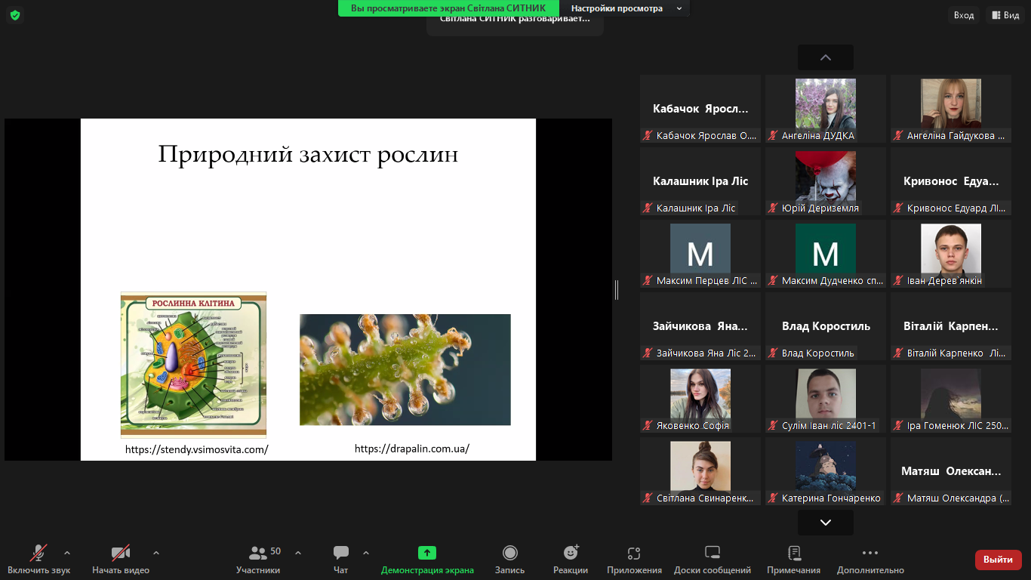Start recording with Запись button
Image resolution: width=1031 pixels, height=580 pixels.
(x=509, y=554)
